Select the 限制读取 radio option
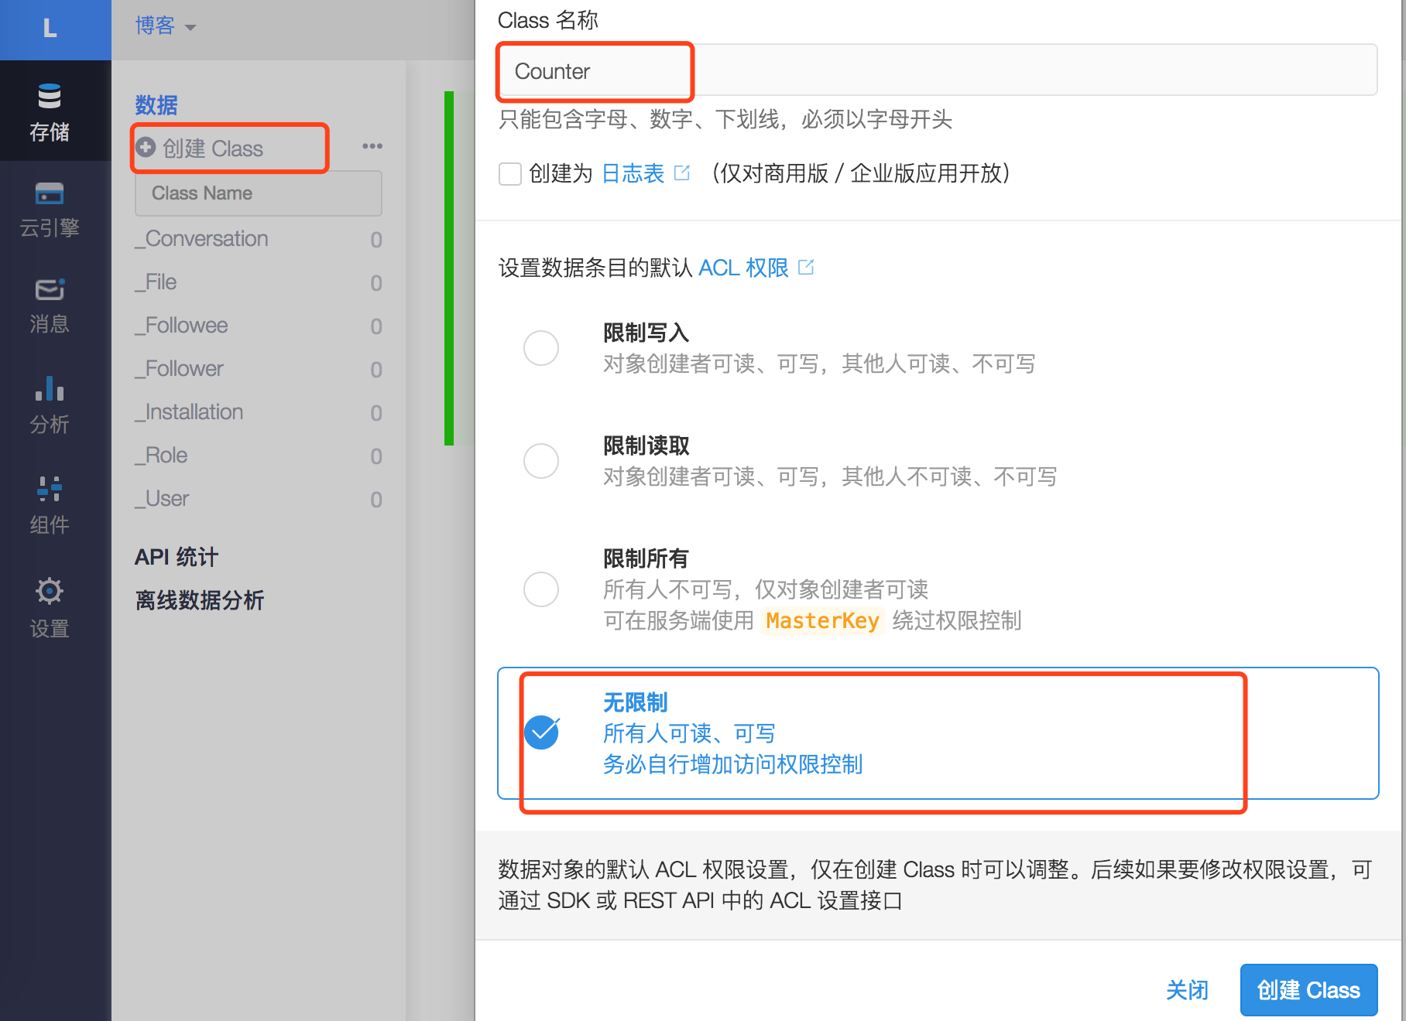The width and height of the screenshot is (1406, 1021). (x=541, y=461)
